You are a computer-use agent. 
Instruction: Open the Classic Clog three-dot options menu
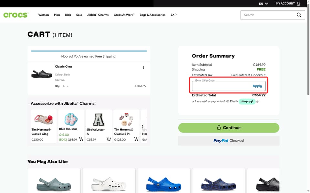143,67
